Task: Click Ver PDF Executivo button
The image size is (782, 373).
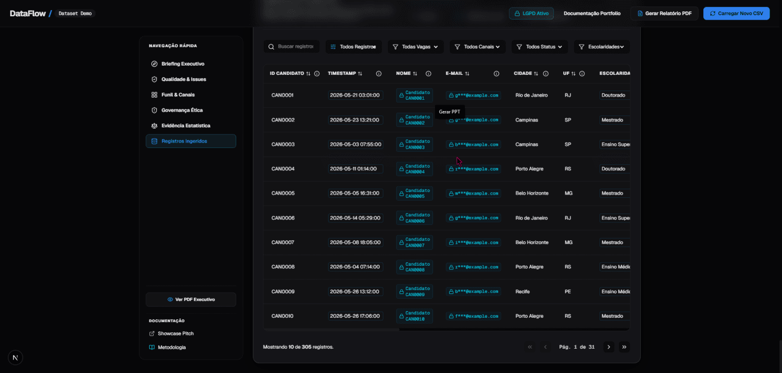Action: coord(191,299)
